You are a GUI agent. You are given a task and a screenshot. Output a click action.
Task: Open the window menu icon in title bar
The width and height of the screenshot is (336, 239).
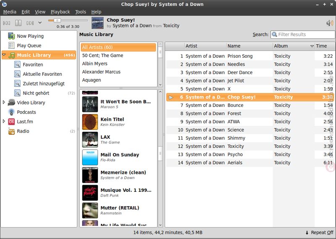4,4
